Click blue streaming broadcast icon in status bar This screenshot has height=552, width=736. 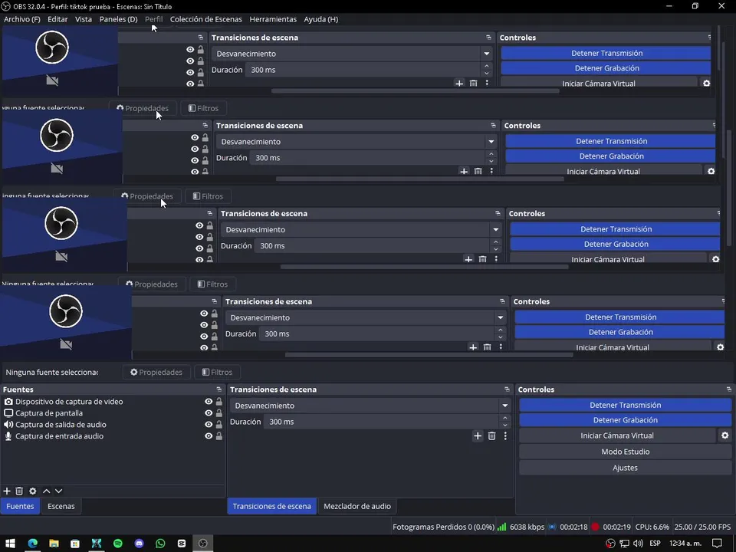(x=553, y=527)
